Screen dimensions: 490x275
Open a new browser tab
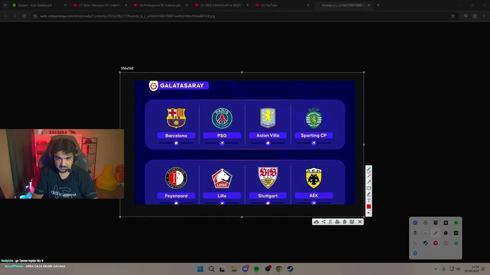click(x=378, y=5)
